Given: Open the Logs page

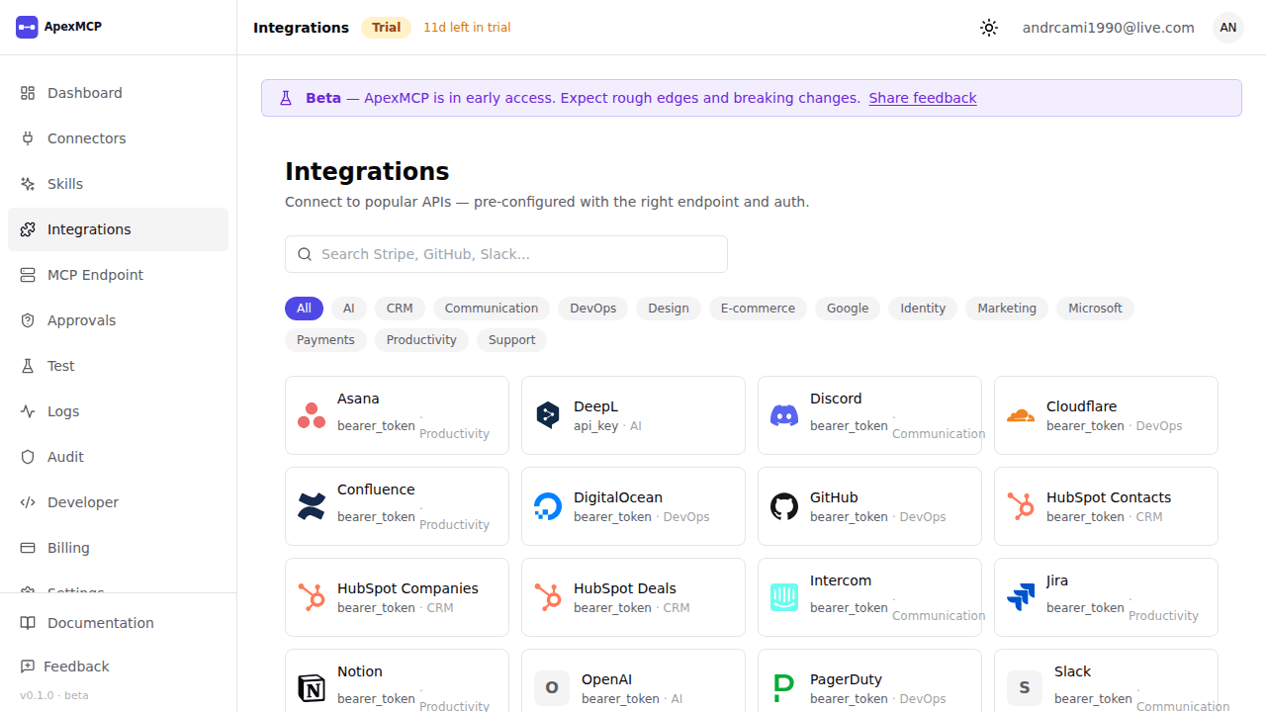Looking at the screenshot, I should pos(118,411).
